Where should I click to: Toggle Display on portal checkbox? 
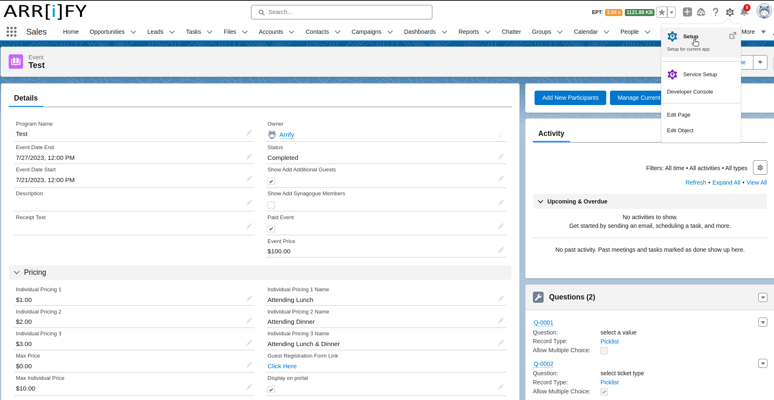(x=271, y=390)
